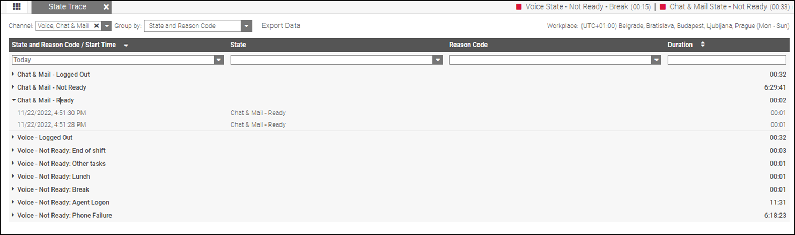Open the Today date filter dropdown

[219, 60]
